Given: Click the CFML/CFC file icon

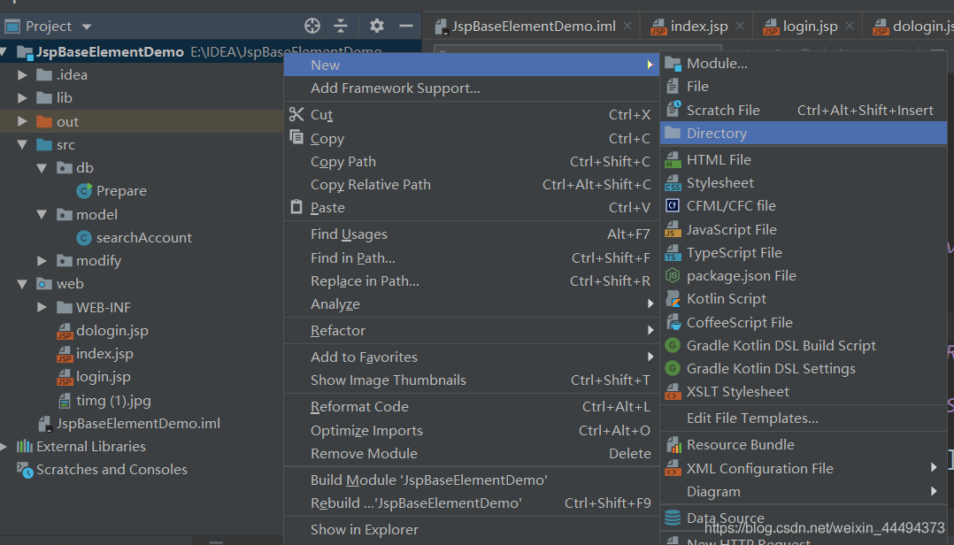Looking at the screenshot, I should pyautogui.click(x=673, y=205).
